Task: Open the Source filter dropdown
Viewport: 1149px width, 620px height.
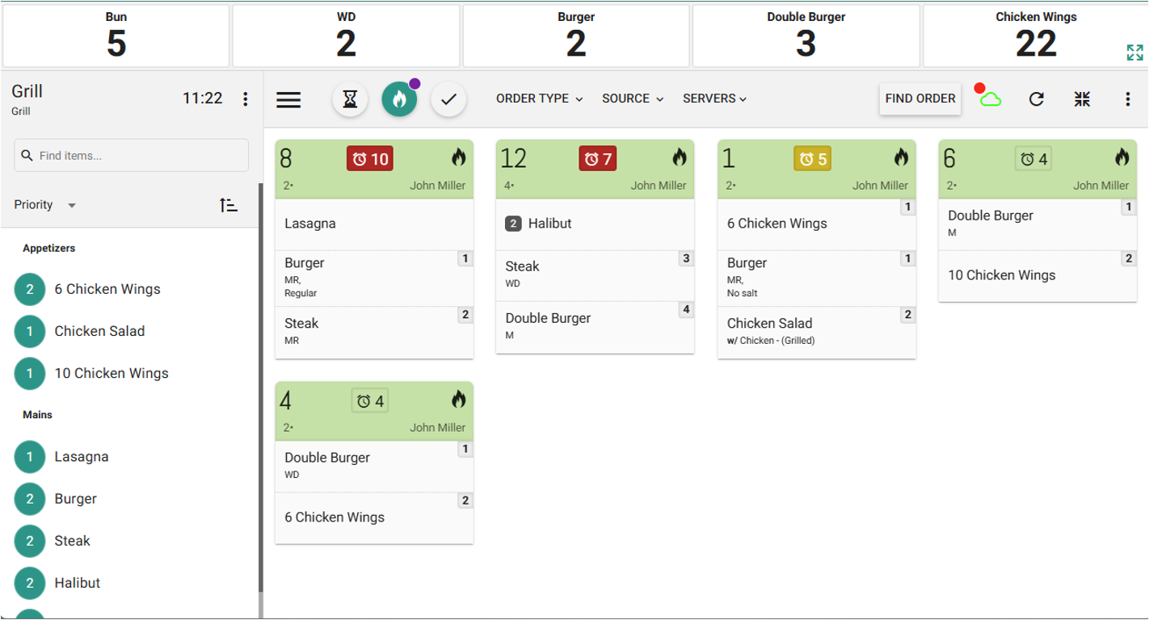Action: [633, 98]
